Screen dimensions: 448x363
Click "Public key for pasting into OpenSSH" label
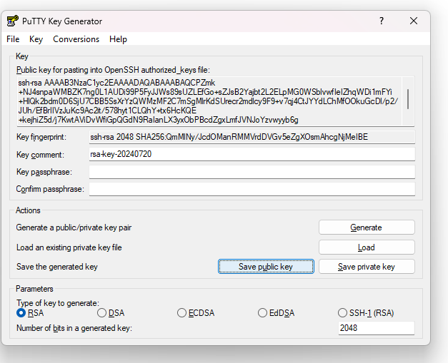click(x=113, y=70)
